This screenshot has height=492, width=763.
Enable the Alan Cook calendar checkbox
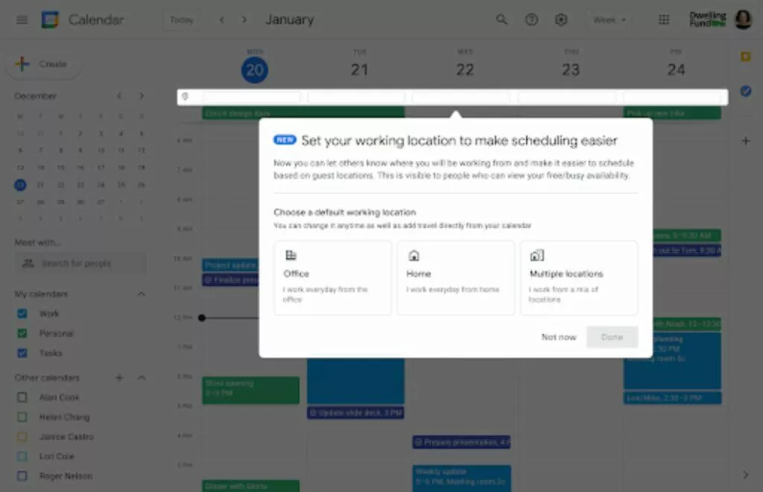pos(22,397)
